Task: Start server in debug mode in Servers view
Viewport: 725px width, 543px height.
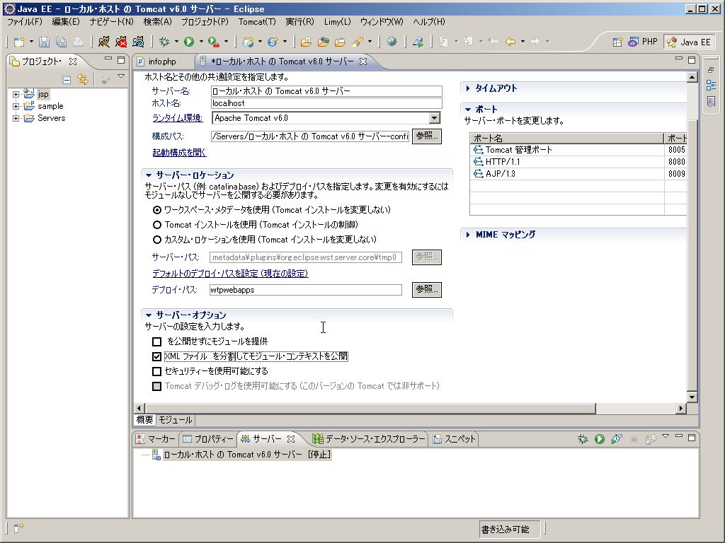Action: pos(583,439)
